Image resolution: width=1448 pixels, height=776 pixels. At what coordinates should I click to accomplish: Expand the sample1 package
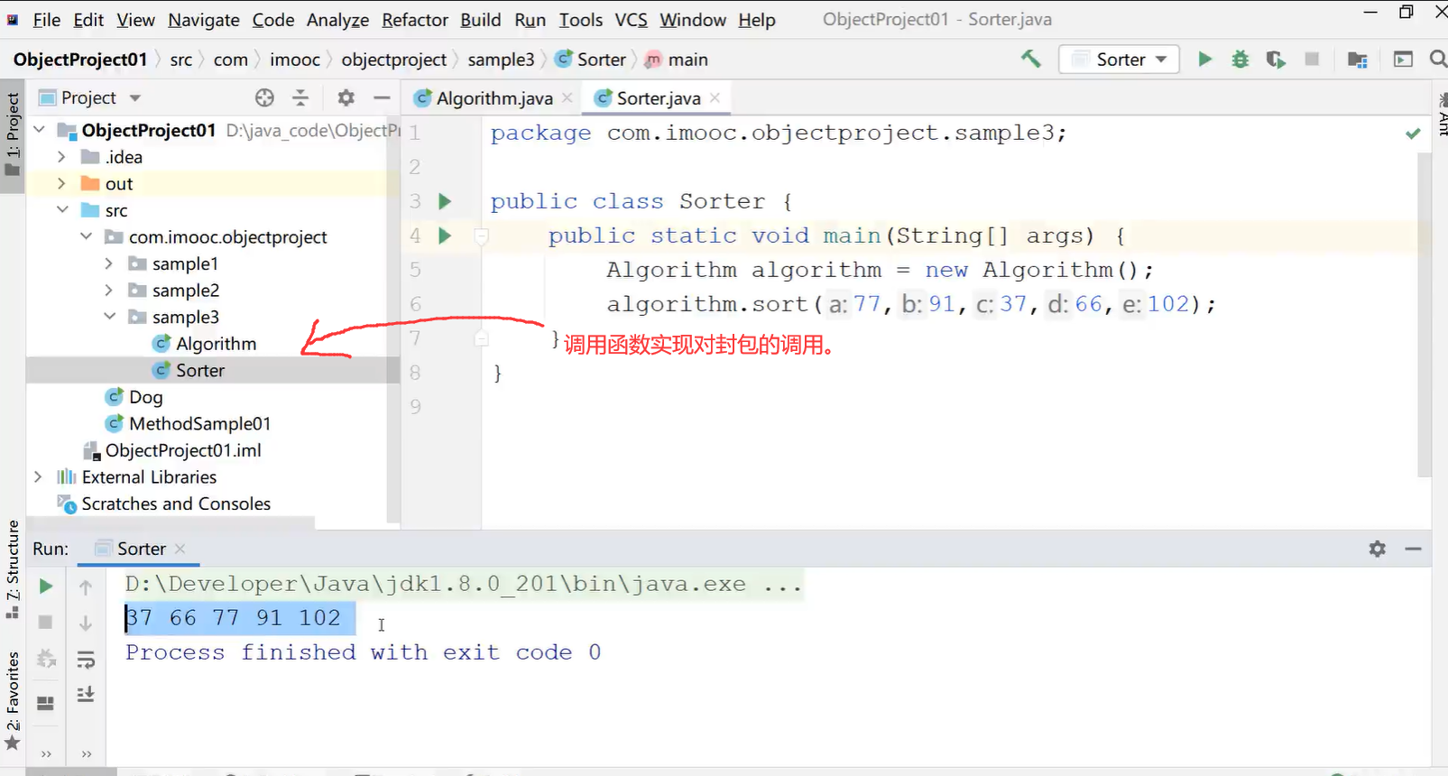point(109,264)
